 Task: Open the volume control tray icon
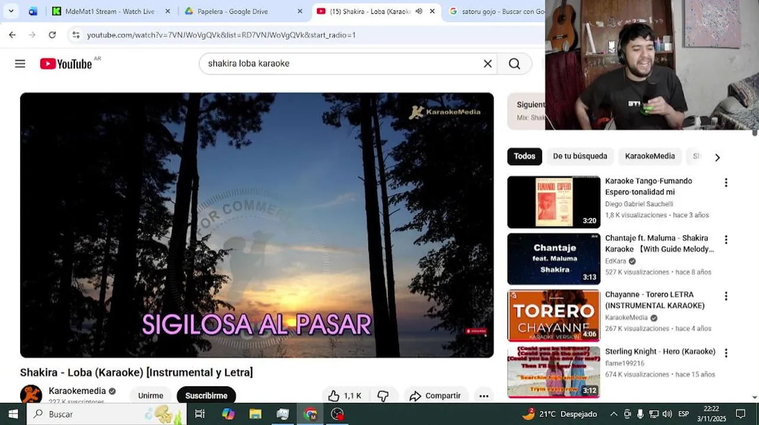pos(667,414)
